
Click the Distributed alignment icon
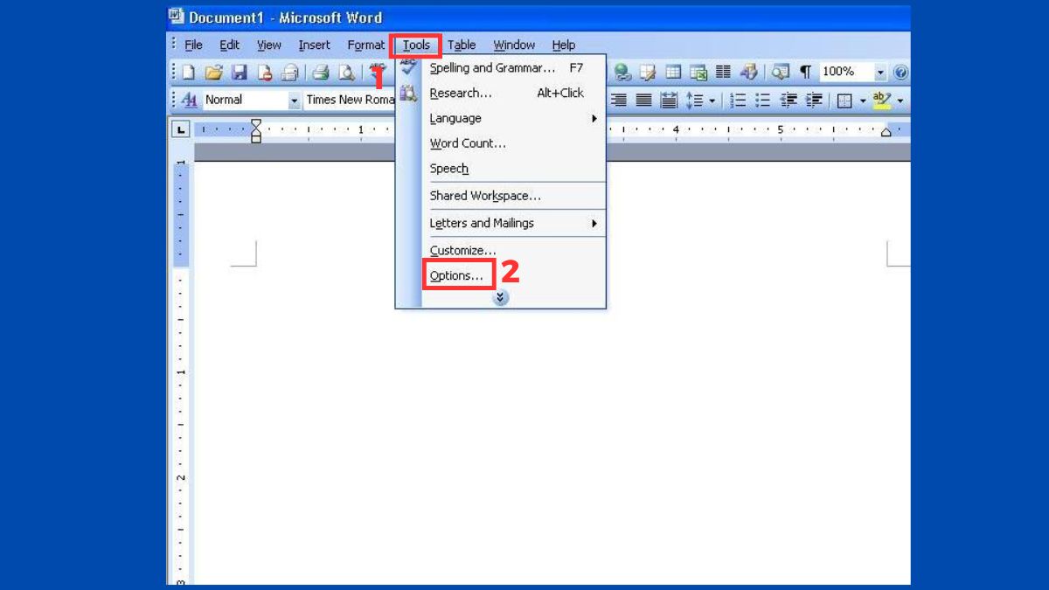point(669,101)
